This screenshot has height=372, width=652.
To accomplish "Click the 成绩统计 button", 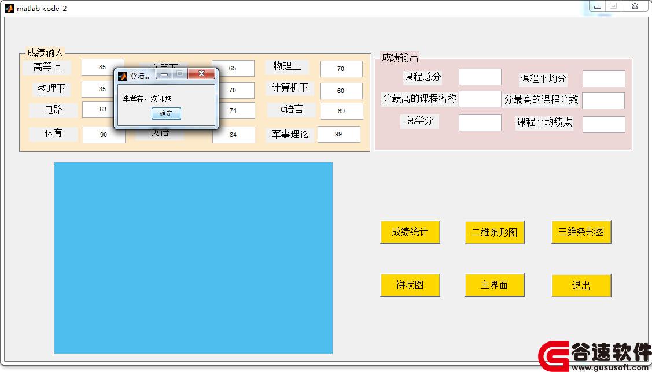I will (410, 232).
